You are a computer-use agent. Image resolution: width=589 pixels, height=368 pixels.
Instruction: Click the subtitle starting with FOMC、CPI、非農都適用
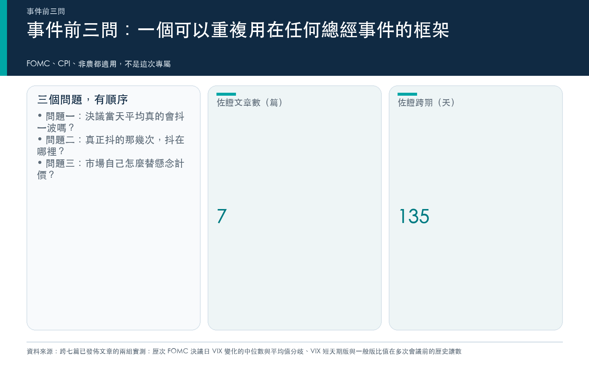[99, 64]
